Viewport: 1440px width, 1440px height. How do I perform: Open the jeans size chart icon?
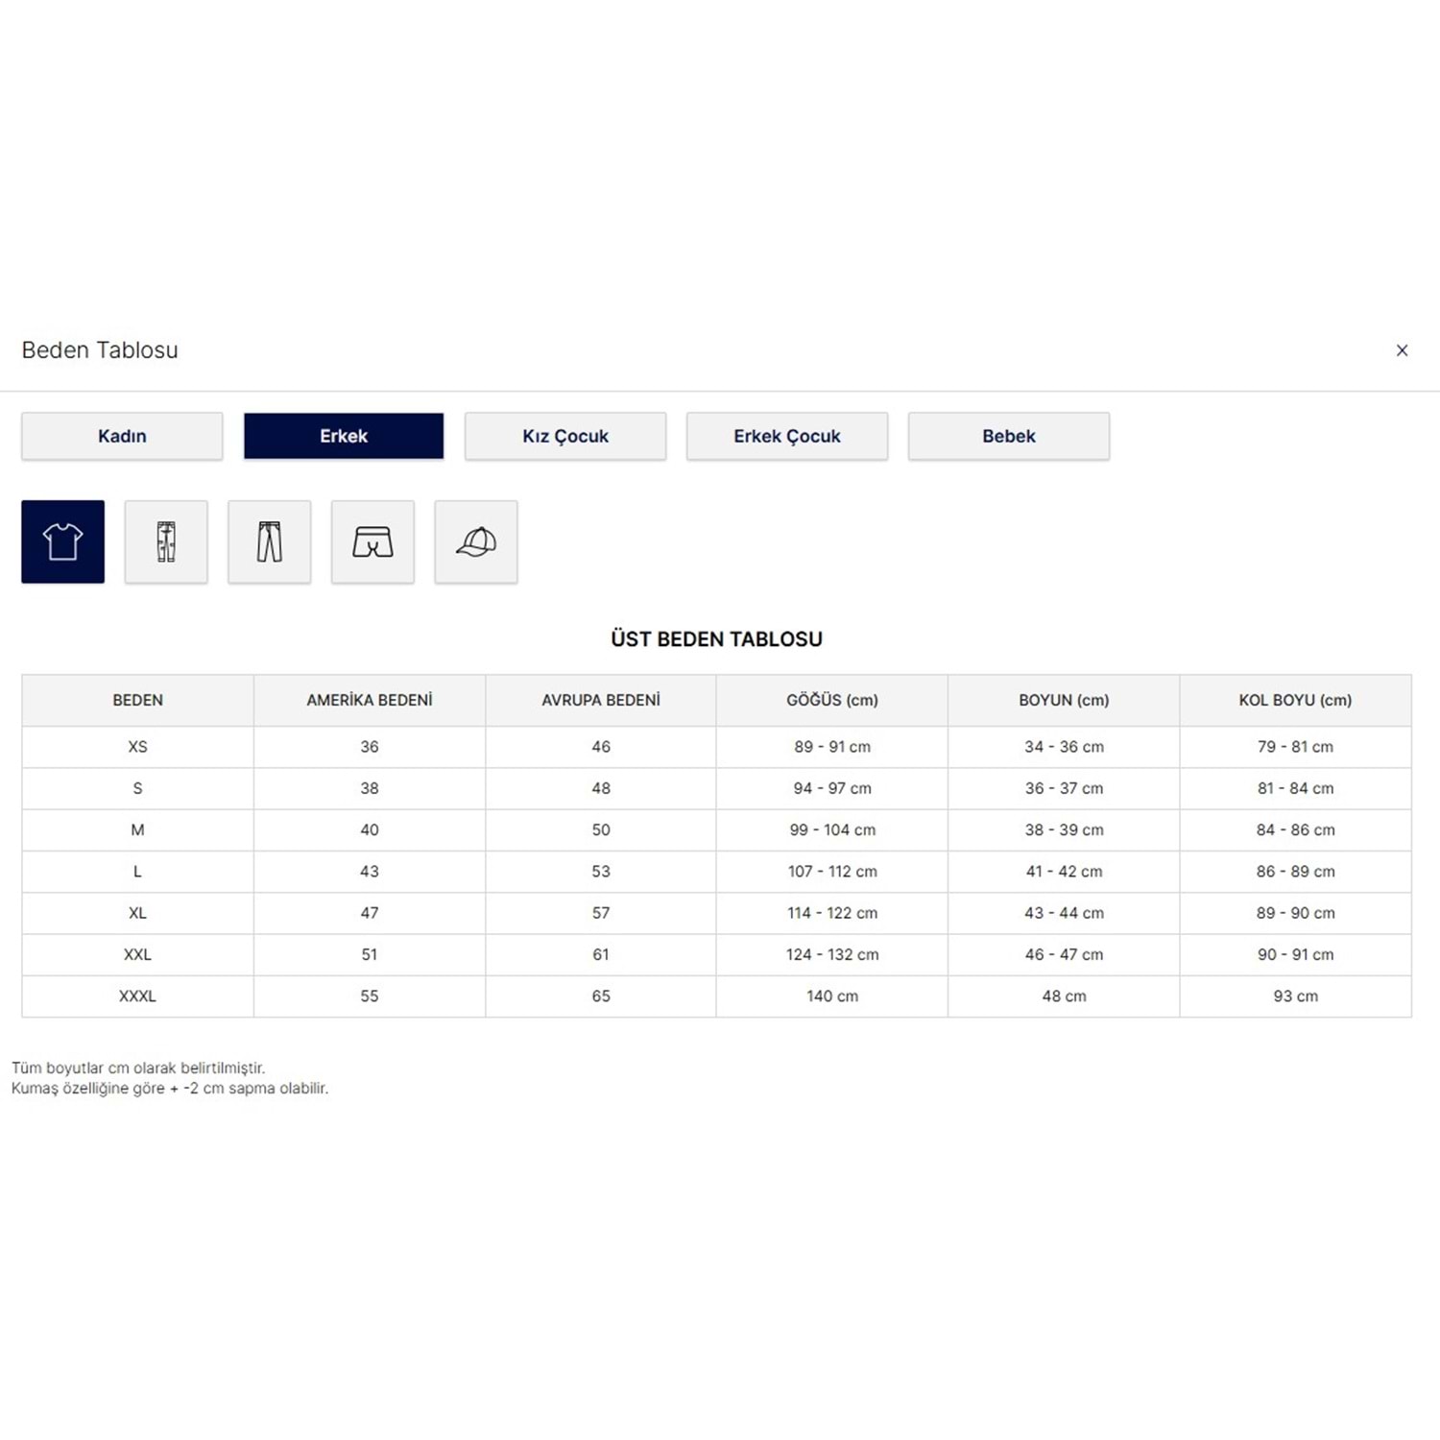[166, 541]
